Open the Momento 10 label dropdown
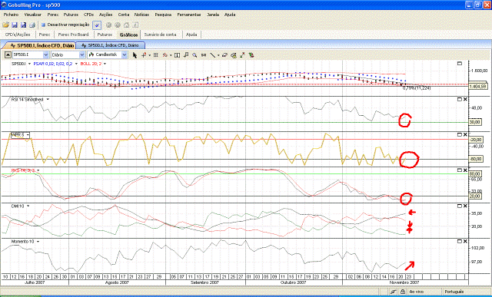Image resolution: width=492 pixels, height=297 pixels. pos(38,242)
